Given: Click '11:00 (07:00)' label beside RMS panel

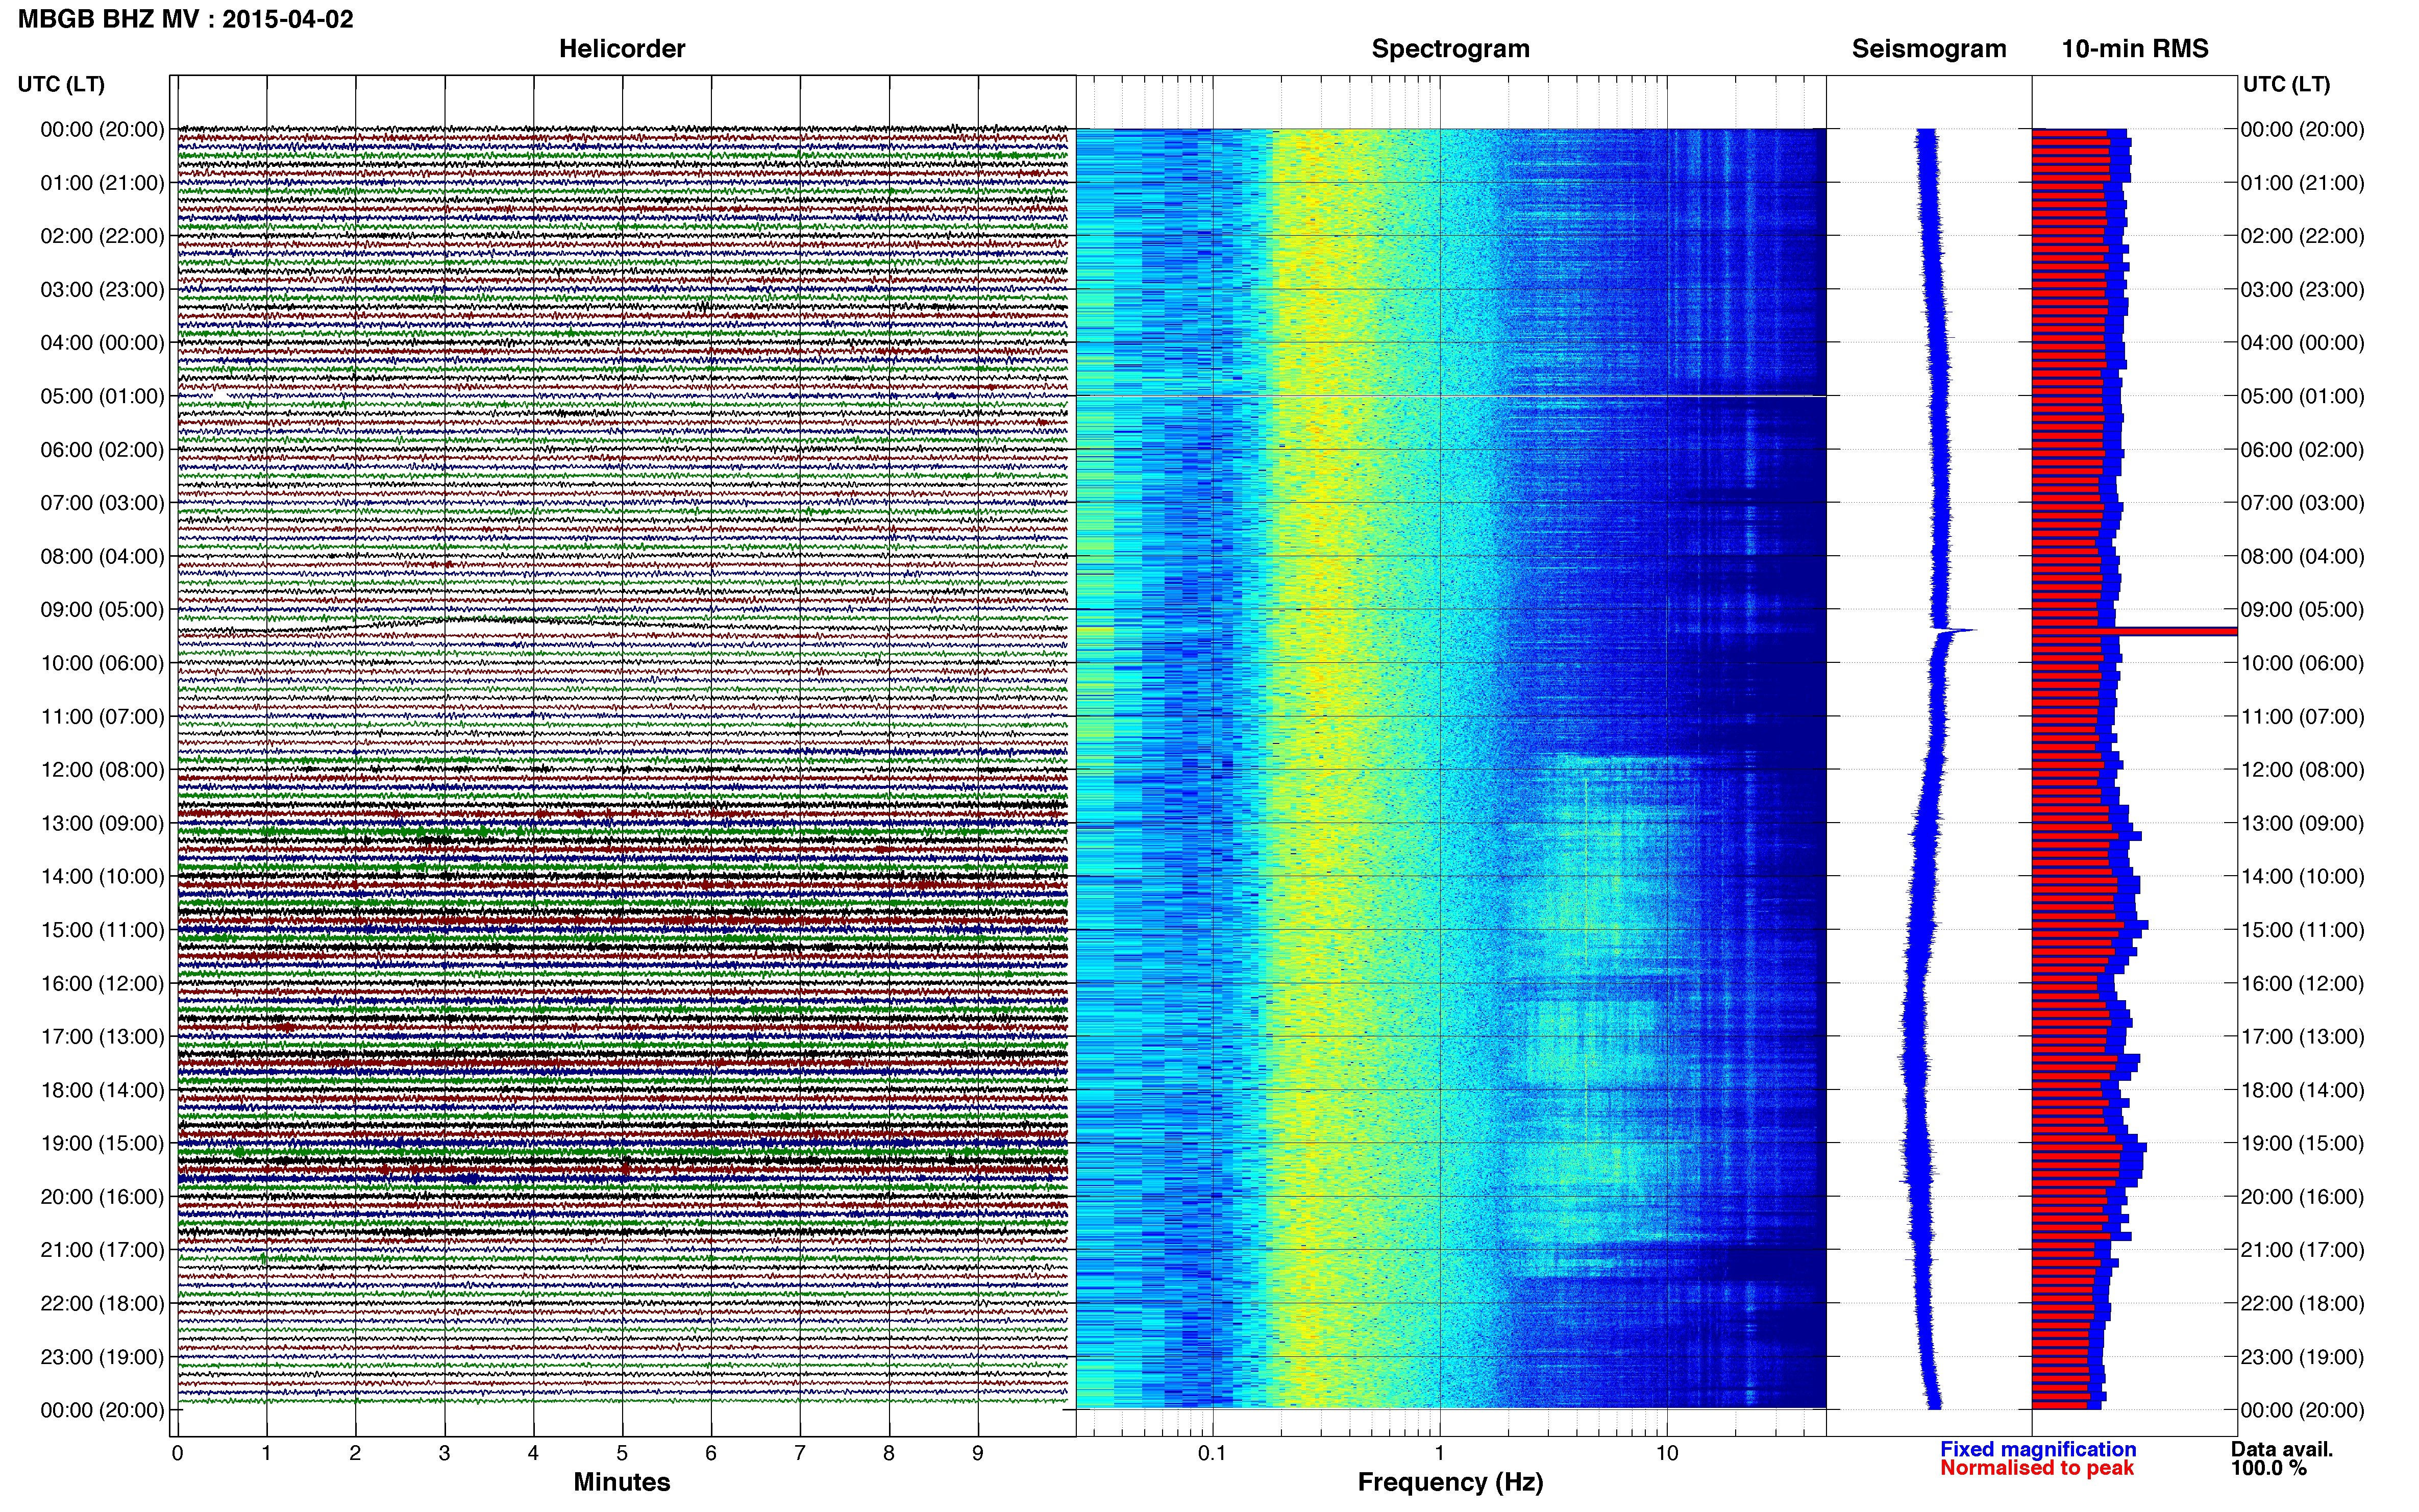Looking at the screenshot, I should (x=2302, y=717).
